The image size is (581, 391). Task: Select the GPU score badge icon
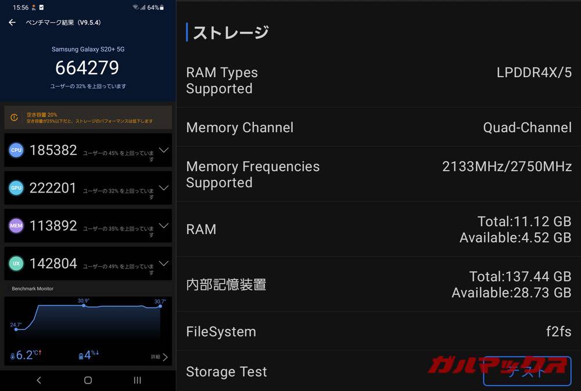point(16,187)
